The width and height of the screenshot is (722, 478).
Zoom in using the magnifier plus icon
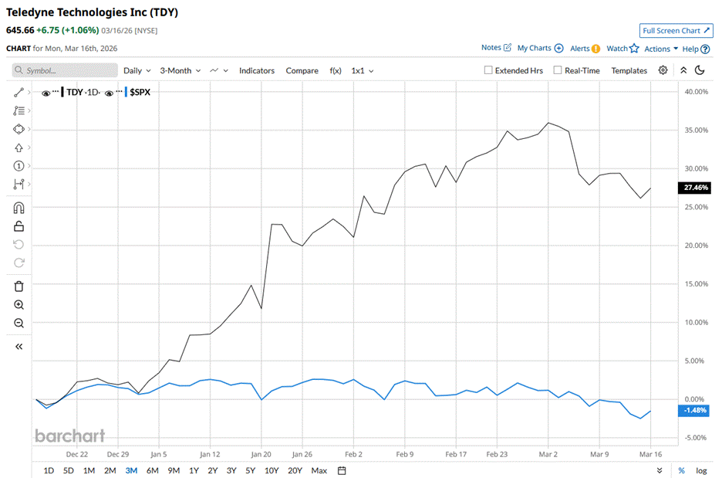[19, 305]
